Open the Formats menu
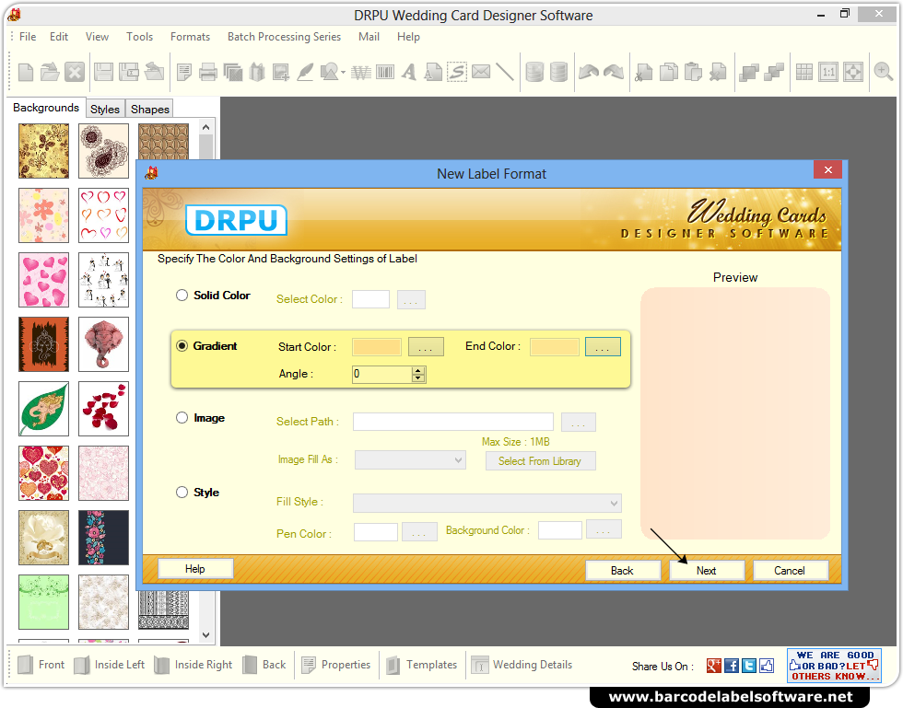The width and height of the screenshot is (903, 708). coord(190,37)
